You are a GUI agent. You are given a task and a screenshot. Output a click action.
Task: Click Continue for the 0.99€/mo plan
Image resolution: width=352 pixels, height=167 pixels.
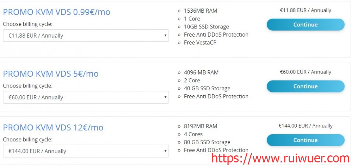tap(305, 25)
